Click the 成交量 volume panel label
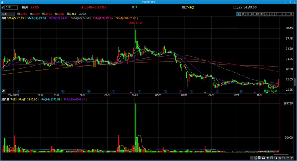Viewport: 297px width, 161px height. click(5, 100)
